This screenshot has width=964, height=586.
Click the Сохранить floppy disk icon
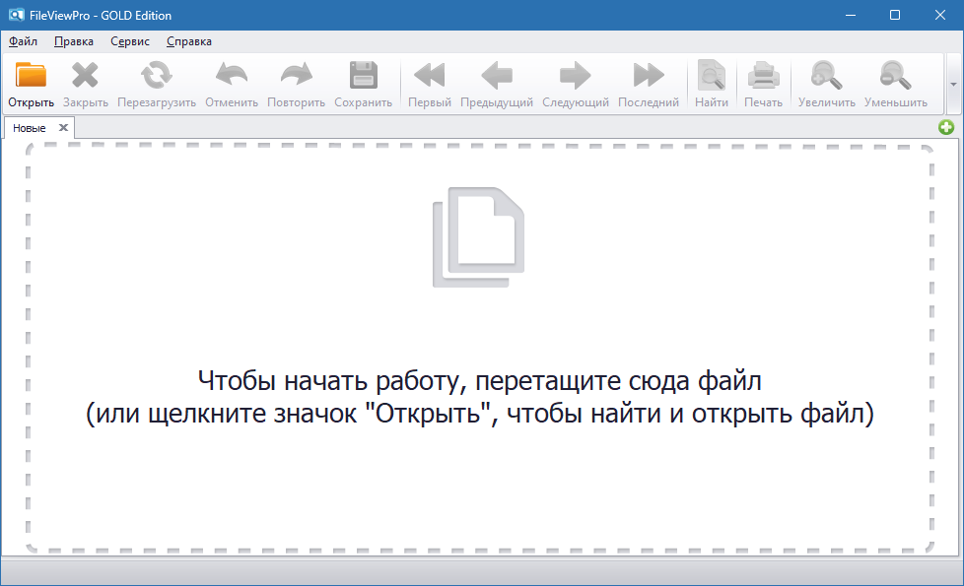click(364, 75)
